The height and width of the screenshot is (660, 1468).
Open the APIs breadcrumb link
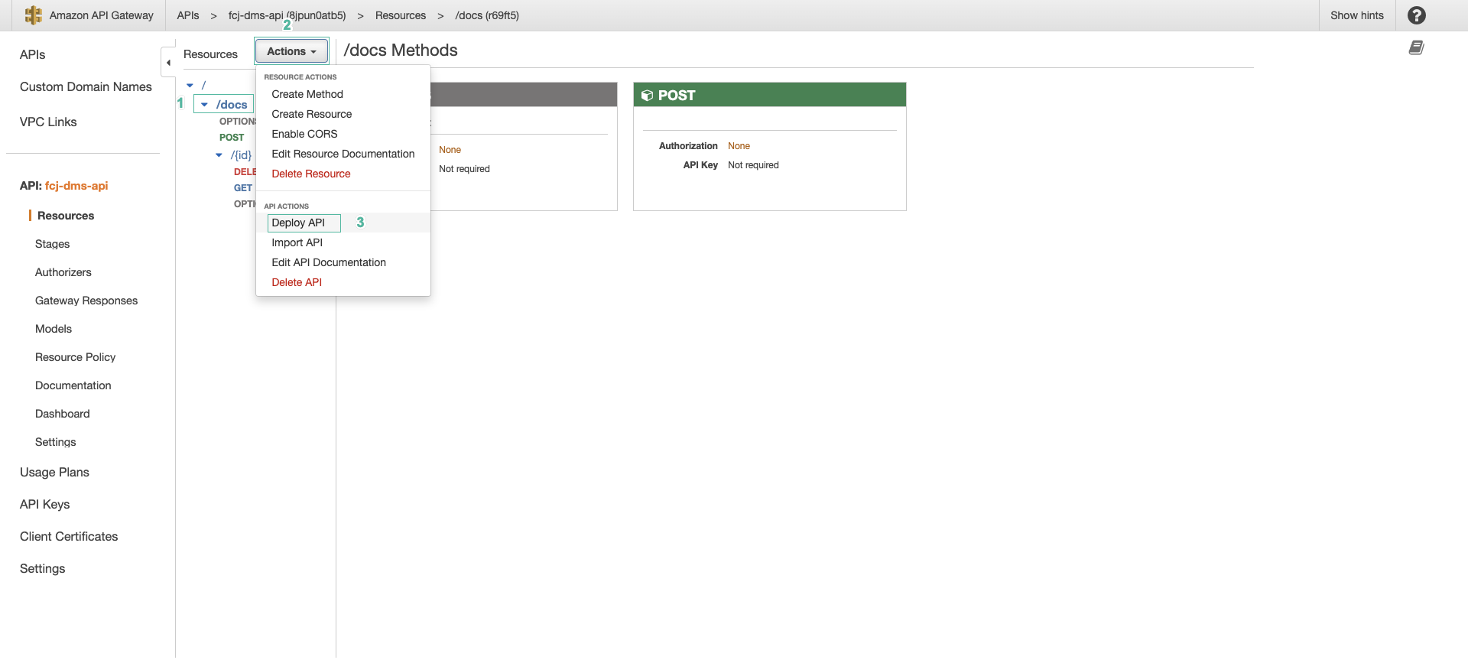coord(188,15)
